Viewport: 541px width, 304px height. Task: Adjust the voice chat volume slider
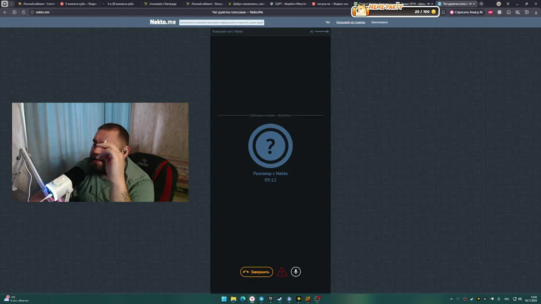click(x=322, y=31)
